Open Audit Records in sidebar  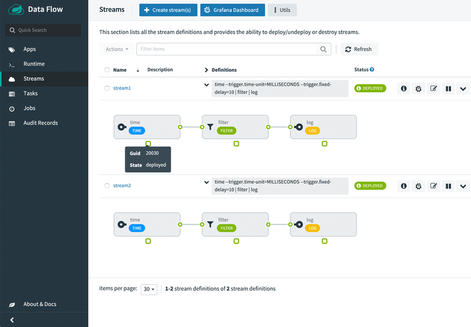(41, 123)
